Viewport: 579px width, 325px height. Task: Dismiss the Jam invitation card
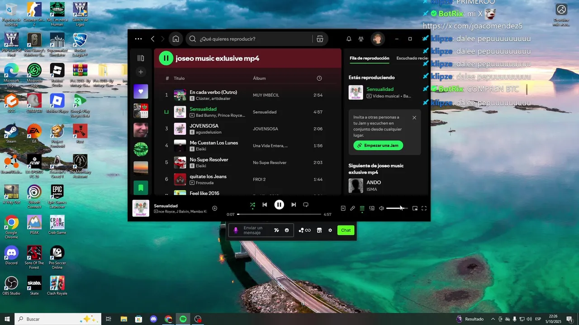(414, 118)
